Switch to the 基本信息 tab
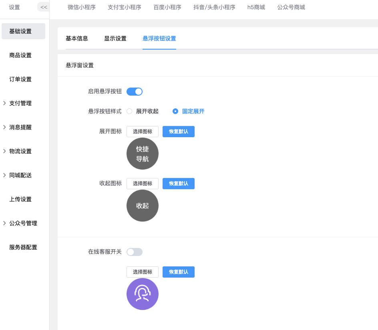This screenshot has height=330, width=378. [77, 38]
